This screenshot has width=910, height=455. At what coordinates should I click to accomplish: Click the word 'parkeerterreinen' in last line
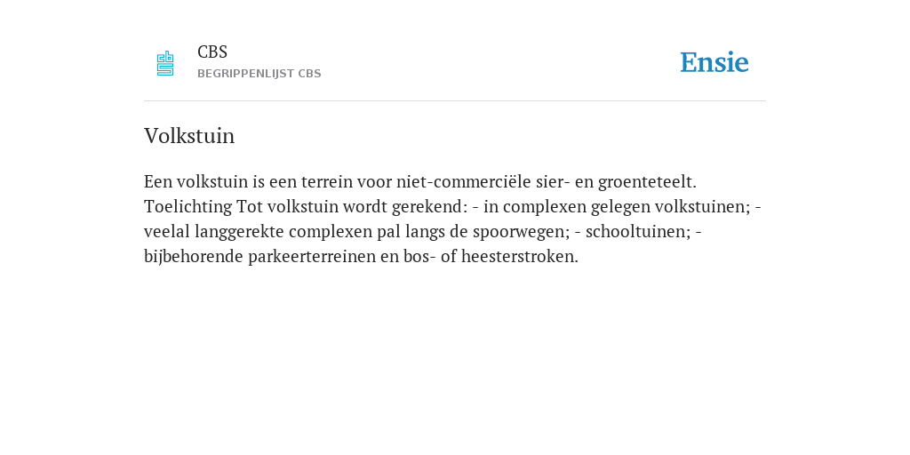312,257
